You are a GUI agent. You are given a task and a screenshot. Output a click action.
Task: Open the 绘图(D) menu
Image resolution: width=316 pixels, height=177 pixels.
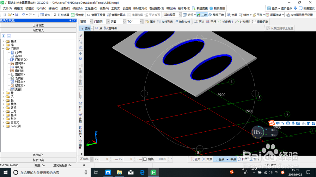(x=65, y=9)
